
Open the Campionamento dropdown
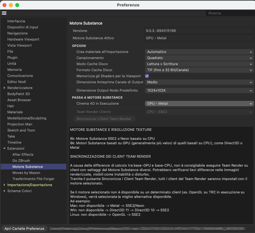pyautogui.click(x=200, y=58)
